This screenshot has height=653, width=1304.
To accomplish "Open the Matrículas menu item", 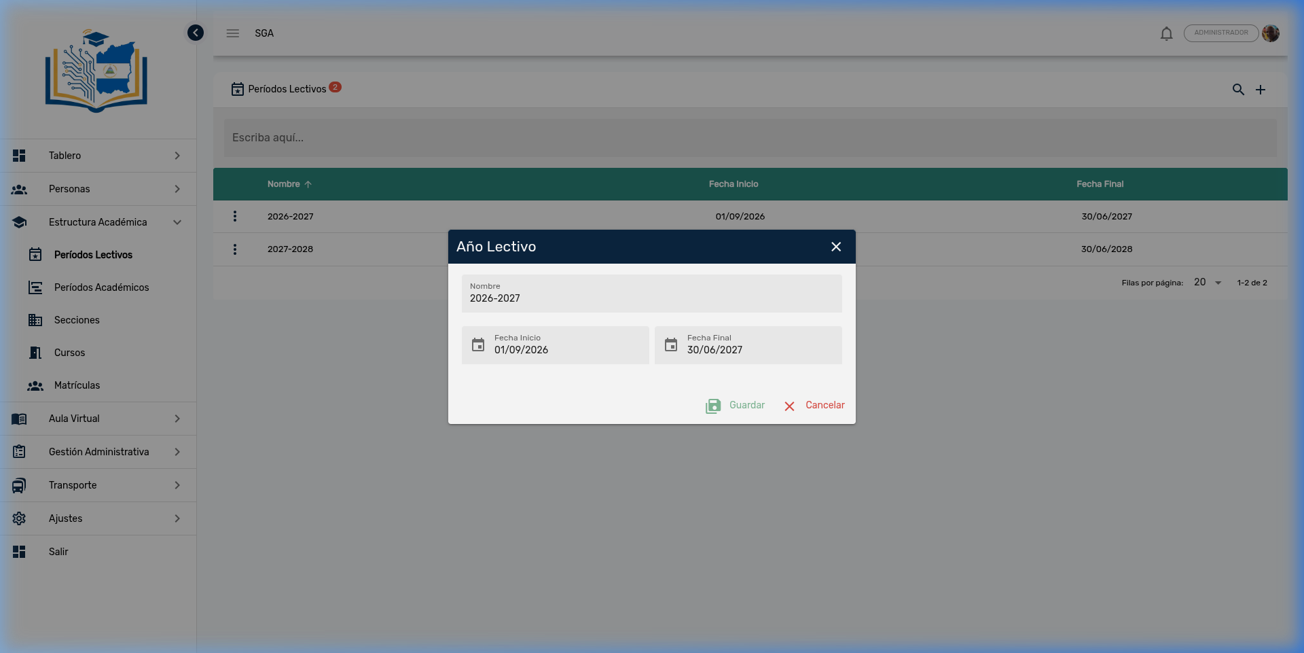I will point(77,385).
